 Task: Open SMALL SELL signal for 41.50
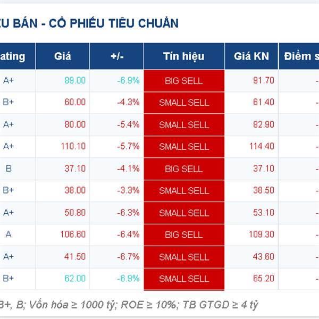click(184, 257)
